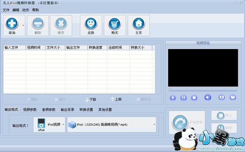Switch to the 其他设置 tab
Viewport: 245px width, 152px height.
pyautogui.click(x=105, y=109)
